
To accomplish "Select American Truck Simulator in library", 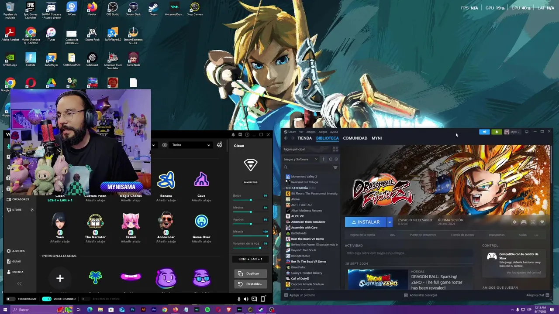I will [308, 222].
